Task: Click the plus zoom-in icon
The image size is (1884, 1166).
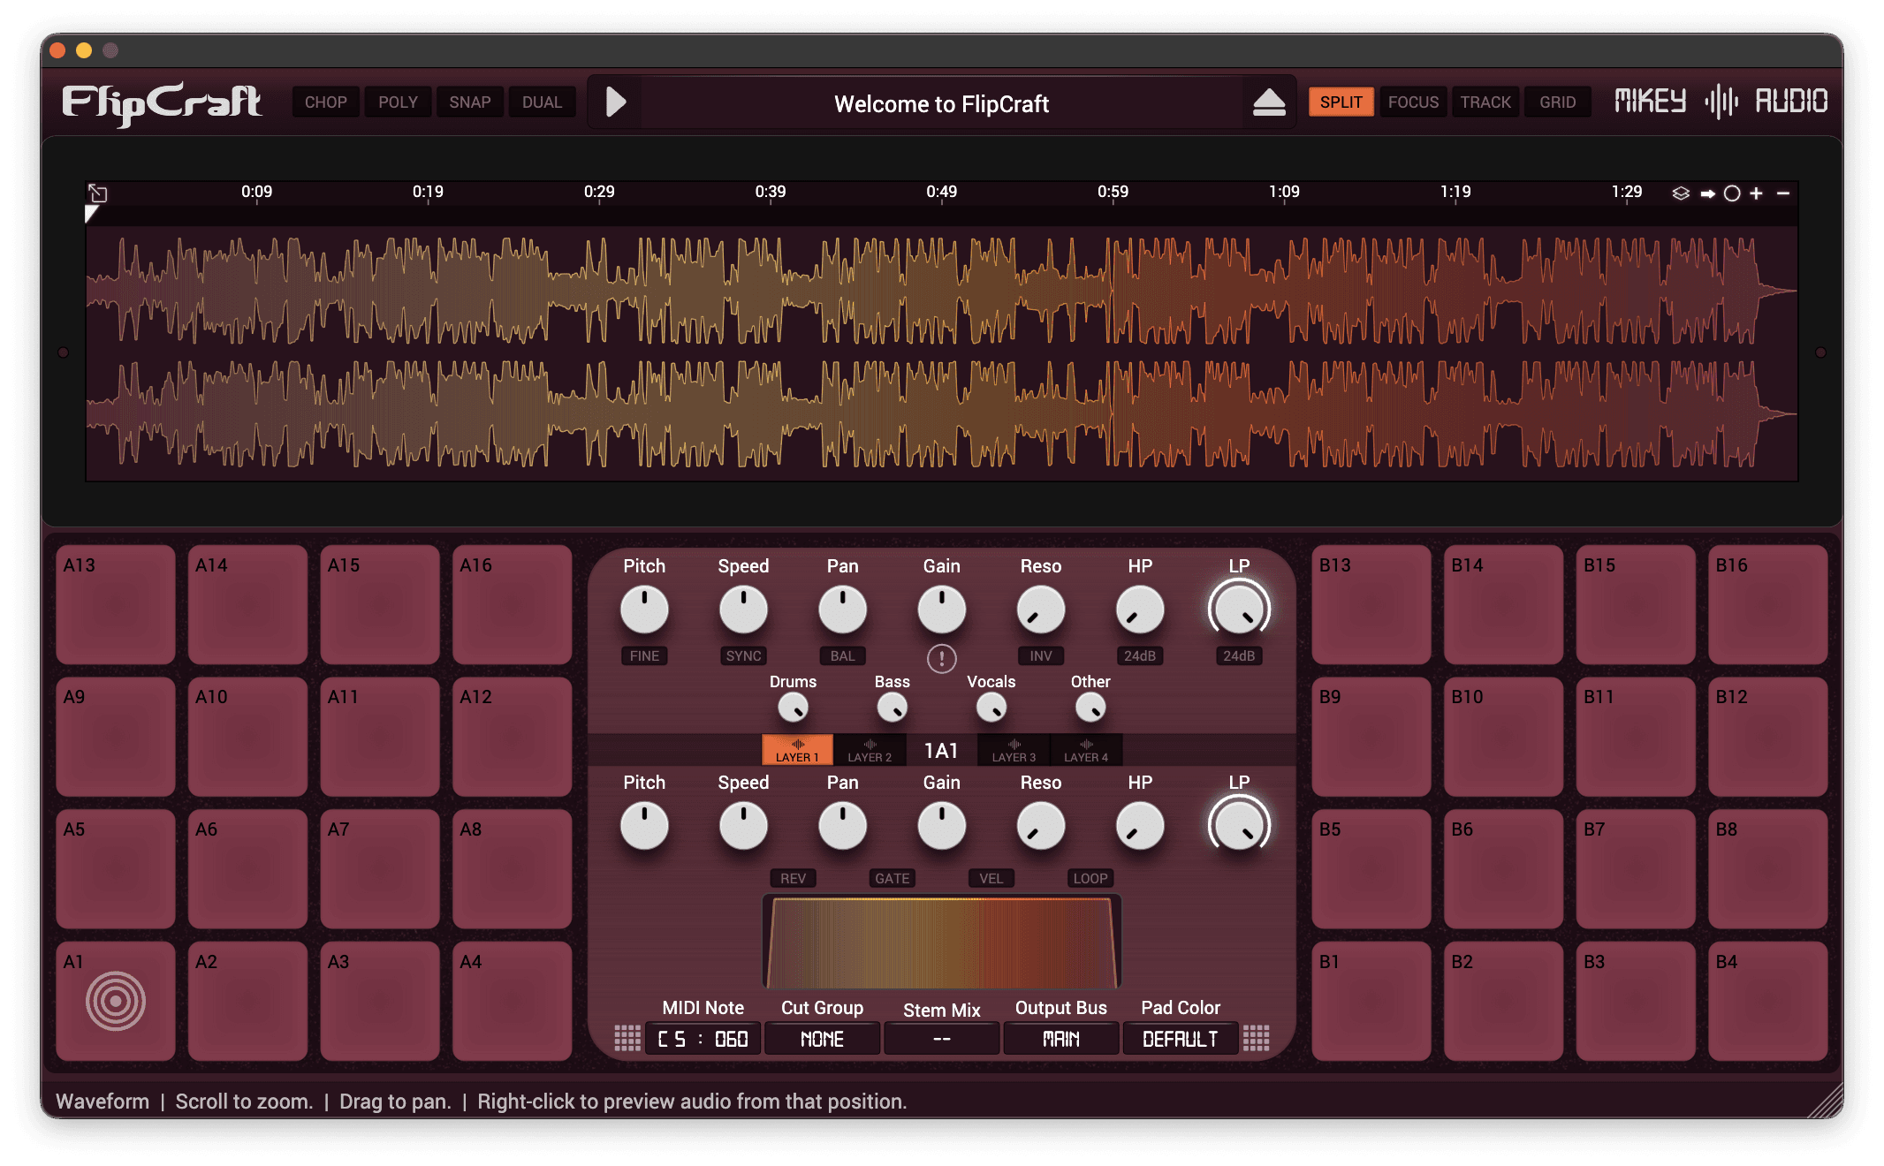Action: coord(1756,193)
